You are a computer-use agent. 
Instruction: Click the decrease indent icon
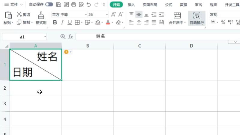coord(154,14)
